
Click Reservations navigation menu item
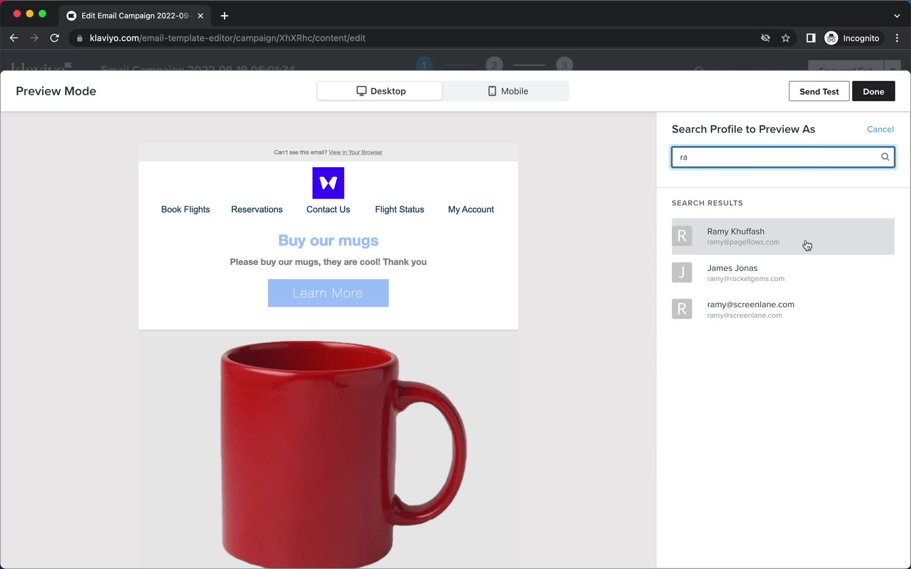click(256, 209)
